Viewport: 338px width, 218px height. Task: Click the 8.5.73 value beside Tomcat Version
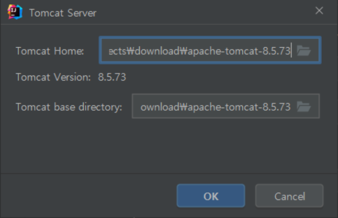pyautogui.click(x=112, y=77)
